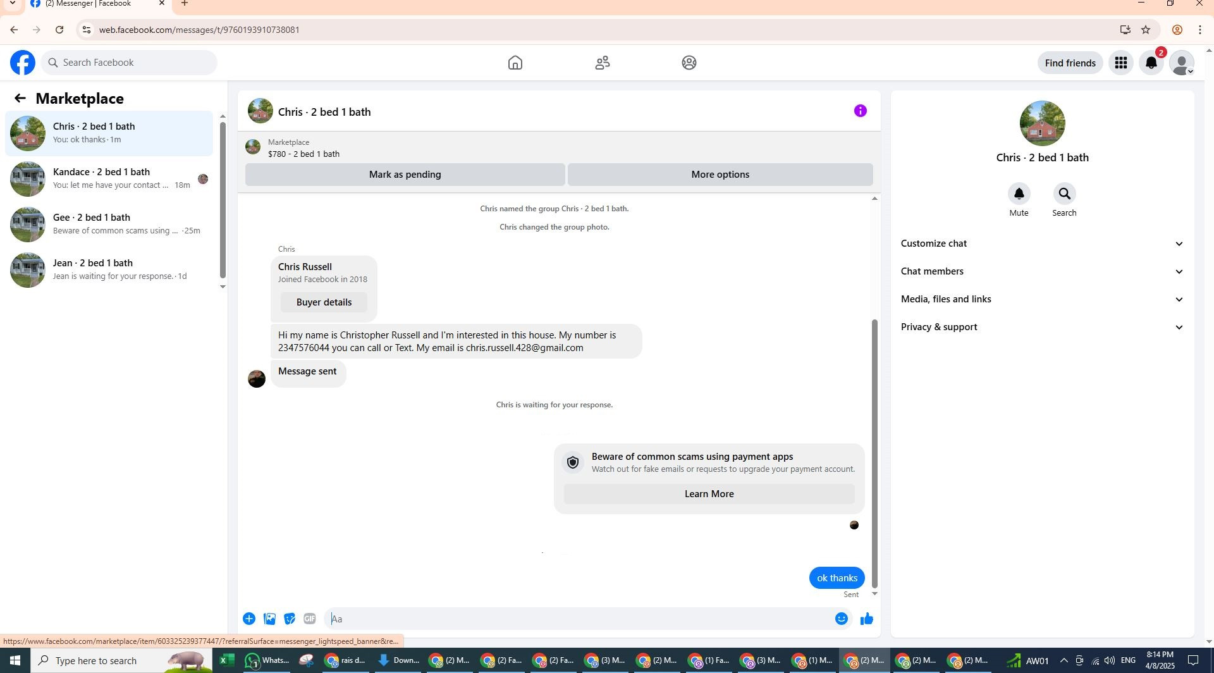Open the Chrome three-dot menu
This screenshot has height=673, width=1214.
(x=1200, y=30)
